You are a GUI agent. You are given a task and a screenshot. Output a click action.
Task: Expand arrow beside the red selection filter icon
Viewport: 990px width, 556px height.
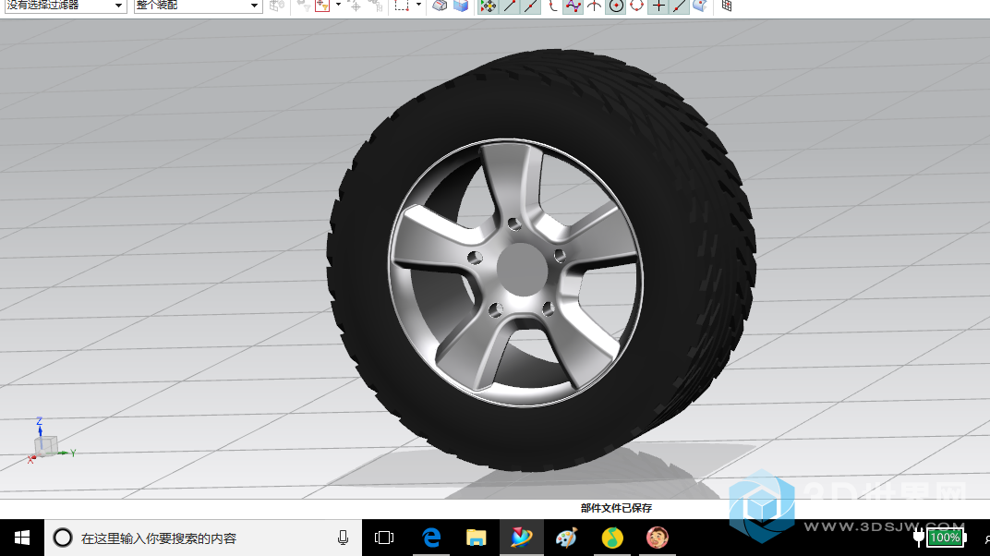[x=338, y=5]
